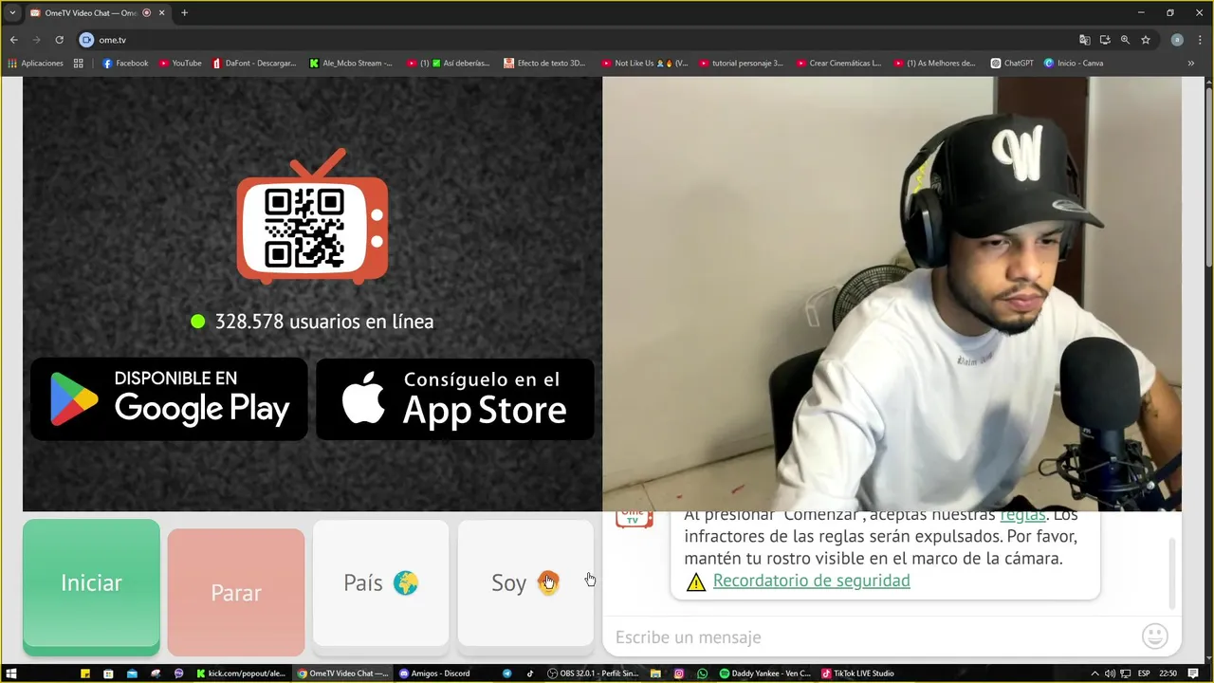Open the Inicio - Canva bookmark
The image size is (1214, 683).
point(1074,64)
